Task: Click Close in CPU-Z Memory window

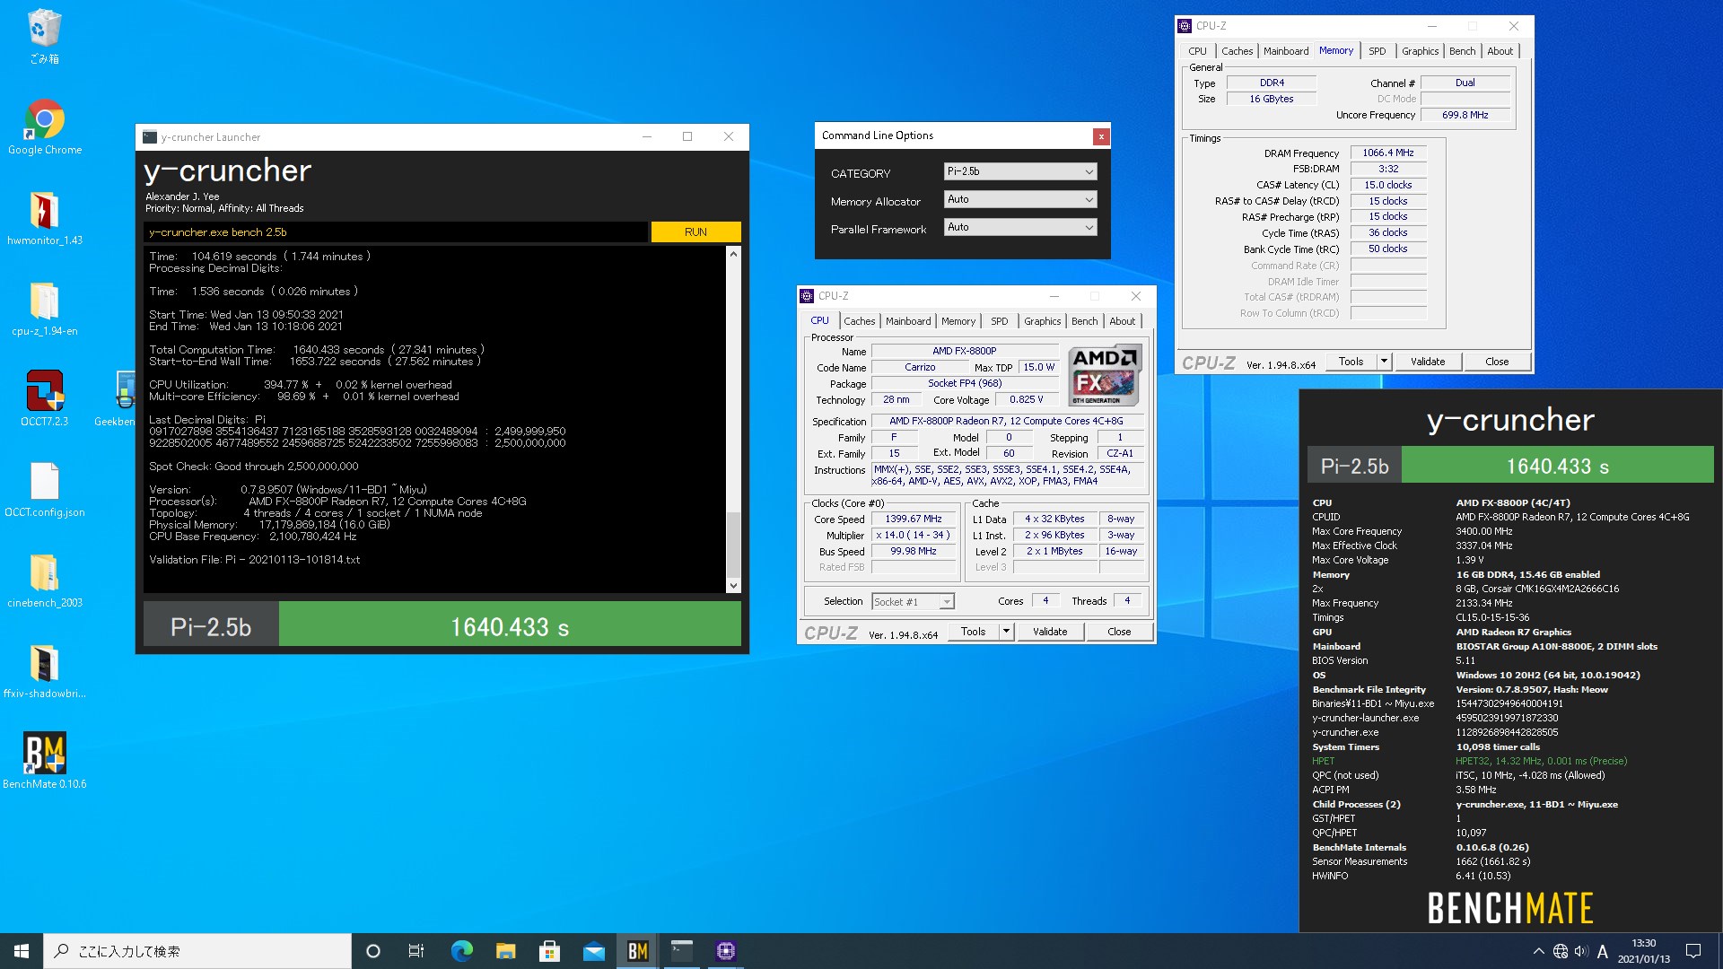Action: click(1497, 362)
